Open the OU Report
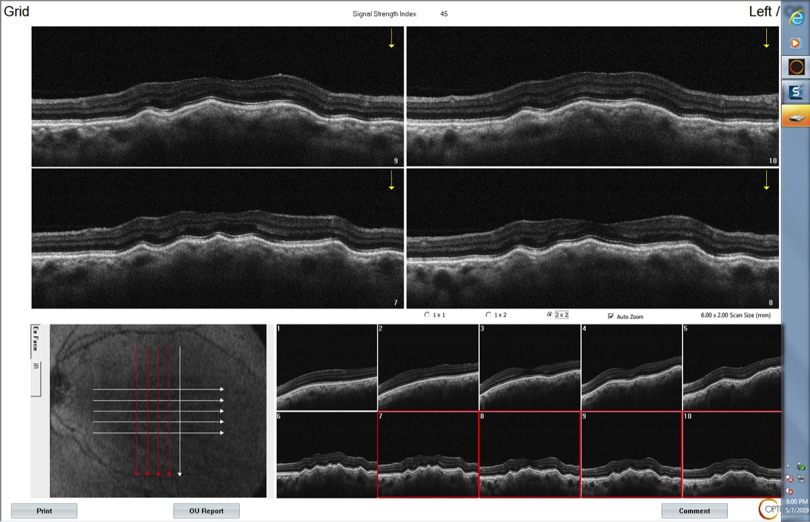Screen dimensions: 810x522 coord(207,511)
